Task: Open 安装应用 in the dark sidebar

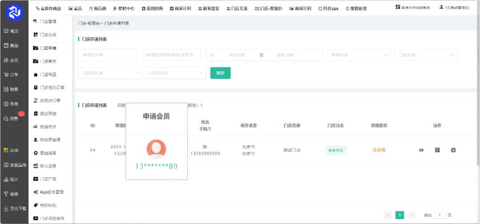Action: tap(15, 165)
